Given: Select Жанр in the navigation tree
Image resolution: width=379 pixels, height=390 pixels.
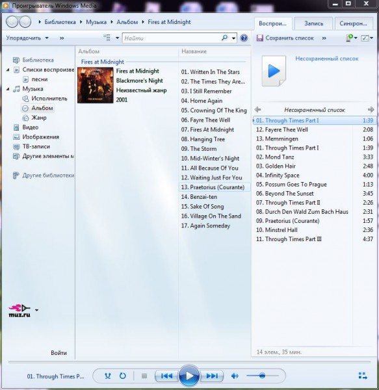Looking at the screenshot, I should pos(39,118).
